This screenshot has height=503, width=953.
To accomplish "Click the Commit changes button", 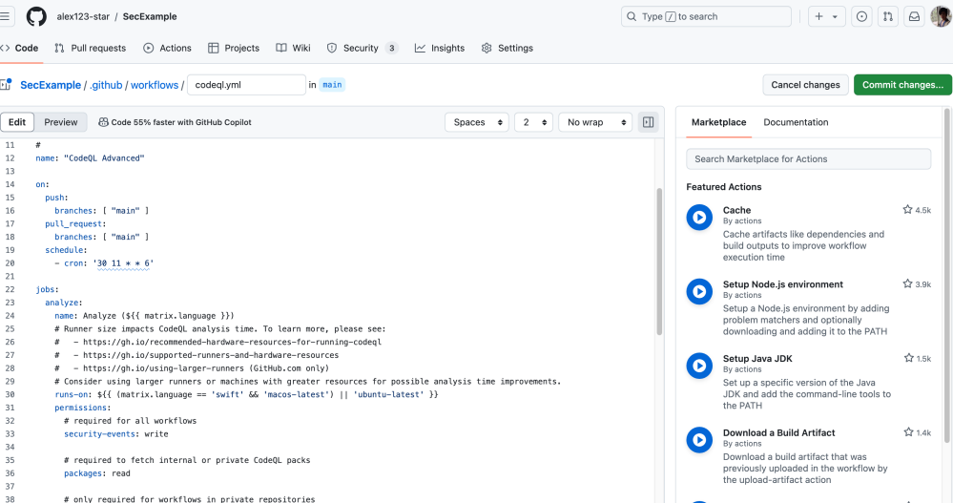I will [x=901, y=85].
